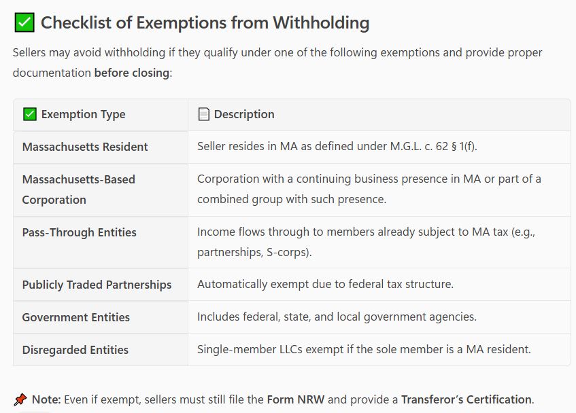Select the Description column header
Viewport: 576px width, 413px height.
[x=243, y=115]
